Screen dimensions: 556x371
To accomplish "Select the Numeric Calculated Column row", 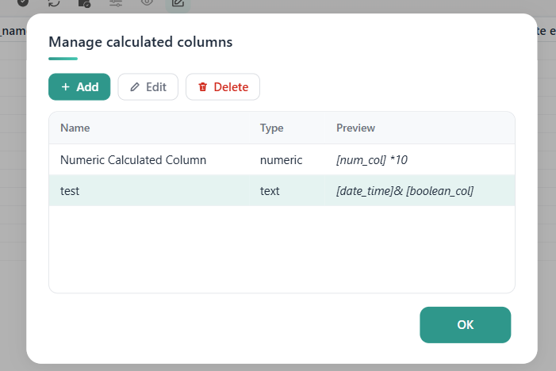I will tap(282, 160).
